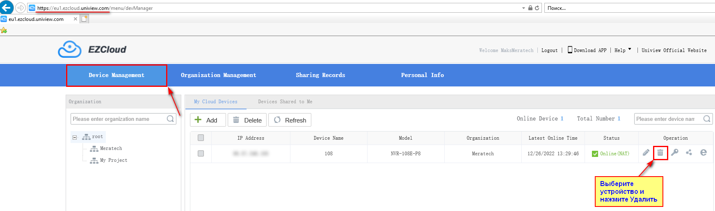Click the Total Number count 1

pos(619,118)
